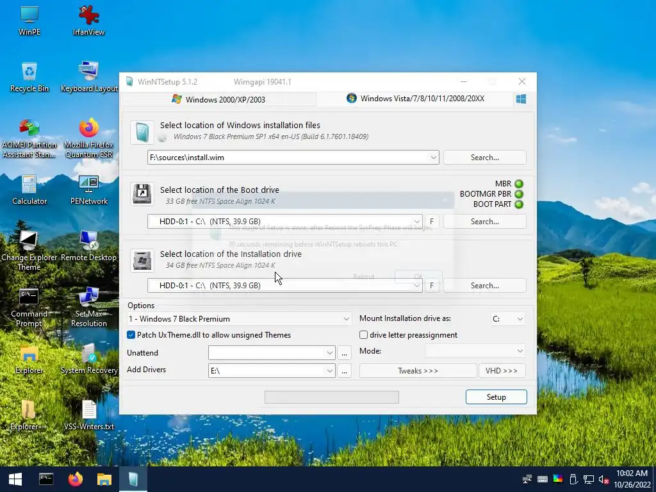Click the BOOTMGR PBR green status indicator
This screenshot has height=492, width=656.
click(x=519, y=194)
